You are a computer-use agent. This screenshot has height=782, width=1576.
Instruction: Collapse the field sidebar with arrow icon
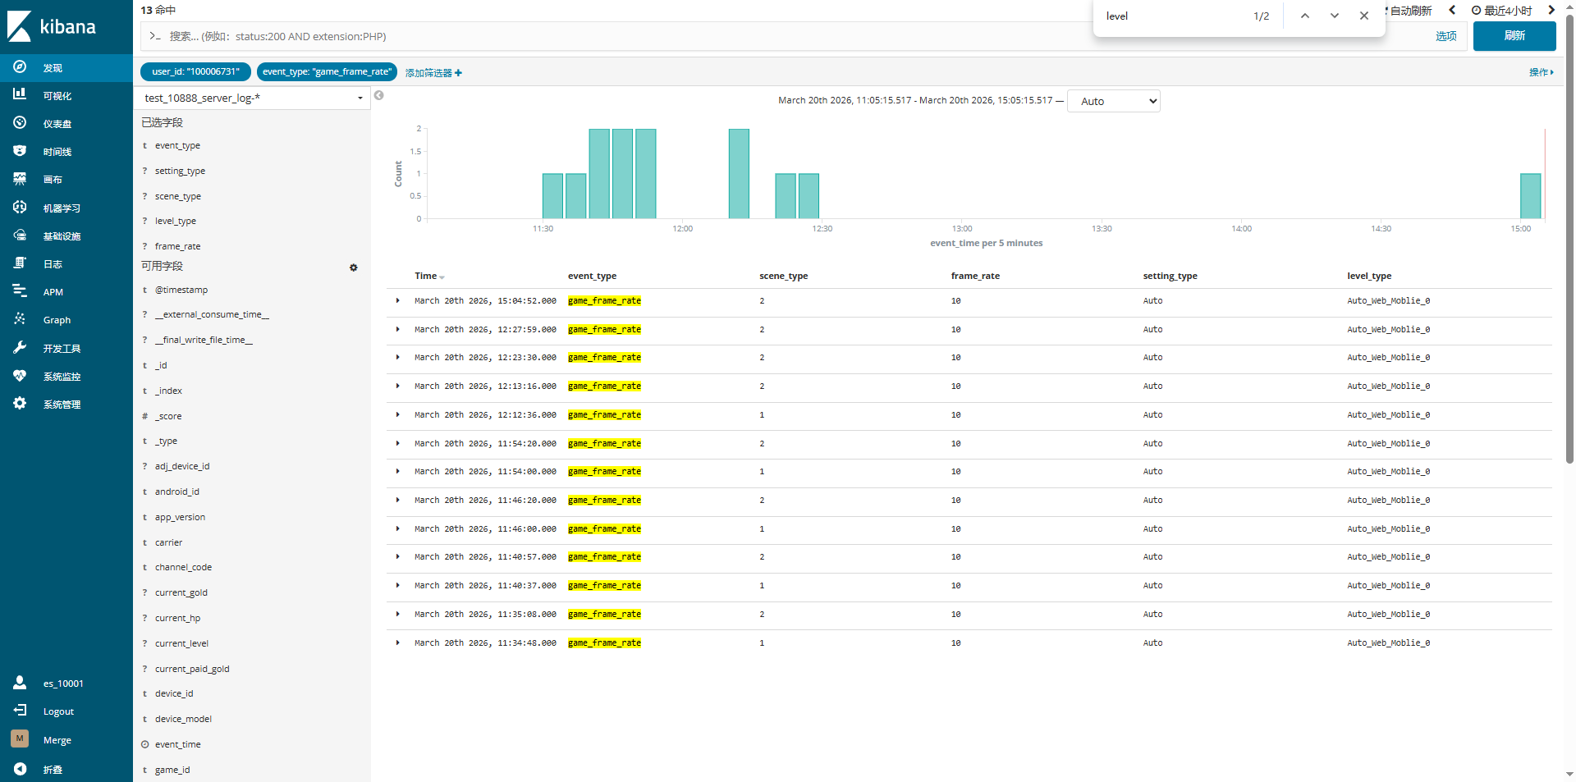(378, 96)
